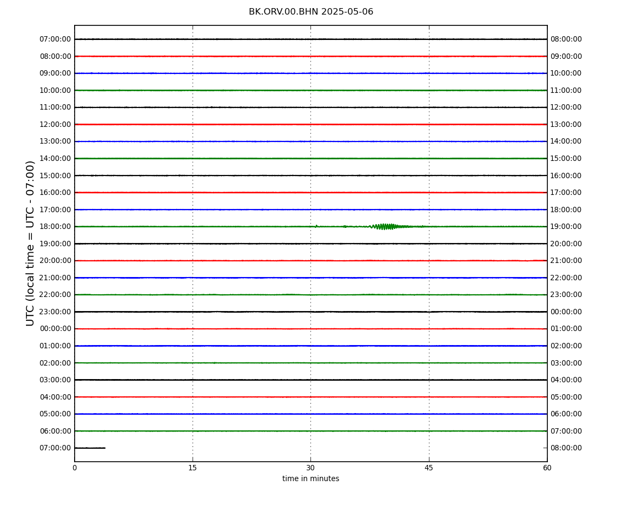Click the small first-arrival spike on the green 18:00:00 trace
622x513 pixels.
316,226
